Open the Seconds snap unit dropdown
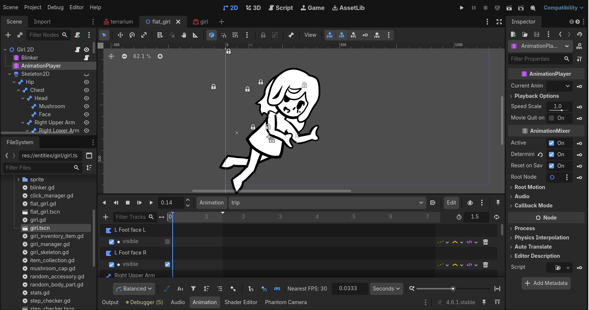 click(x=386, y=289)
